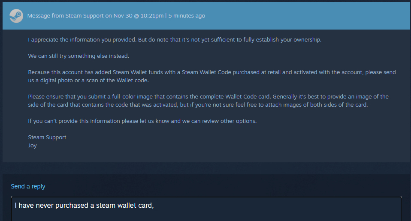Screen dimensions: 411x221
Task: Click the Steam logo avatar in message header
Action: click(16, 15)
